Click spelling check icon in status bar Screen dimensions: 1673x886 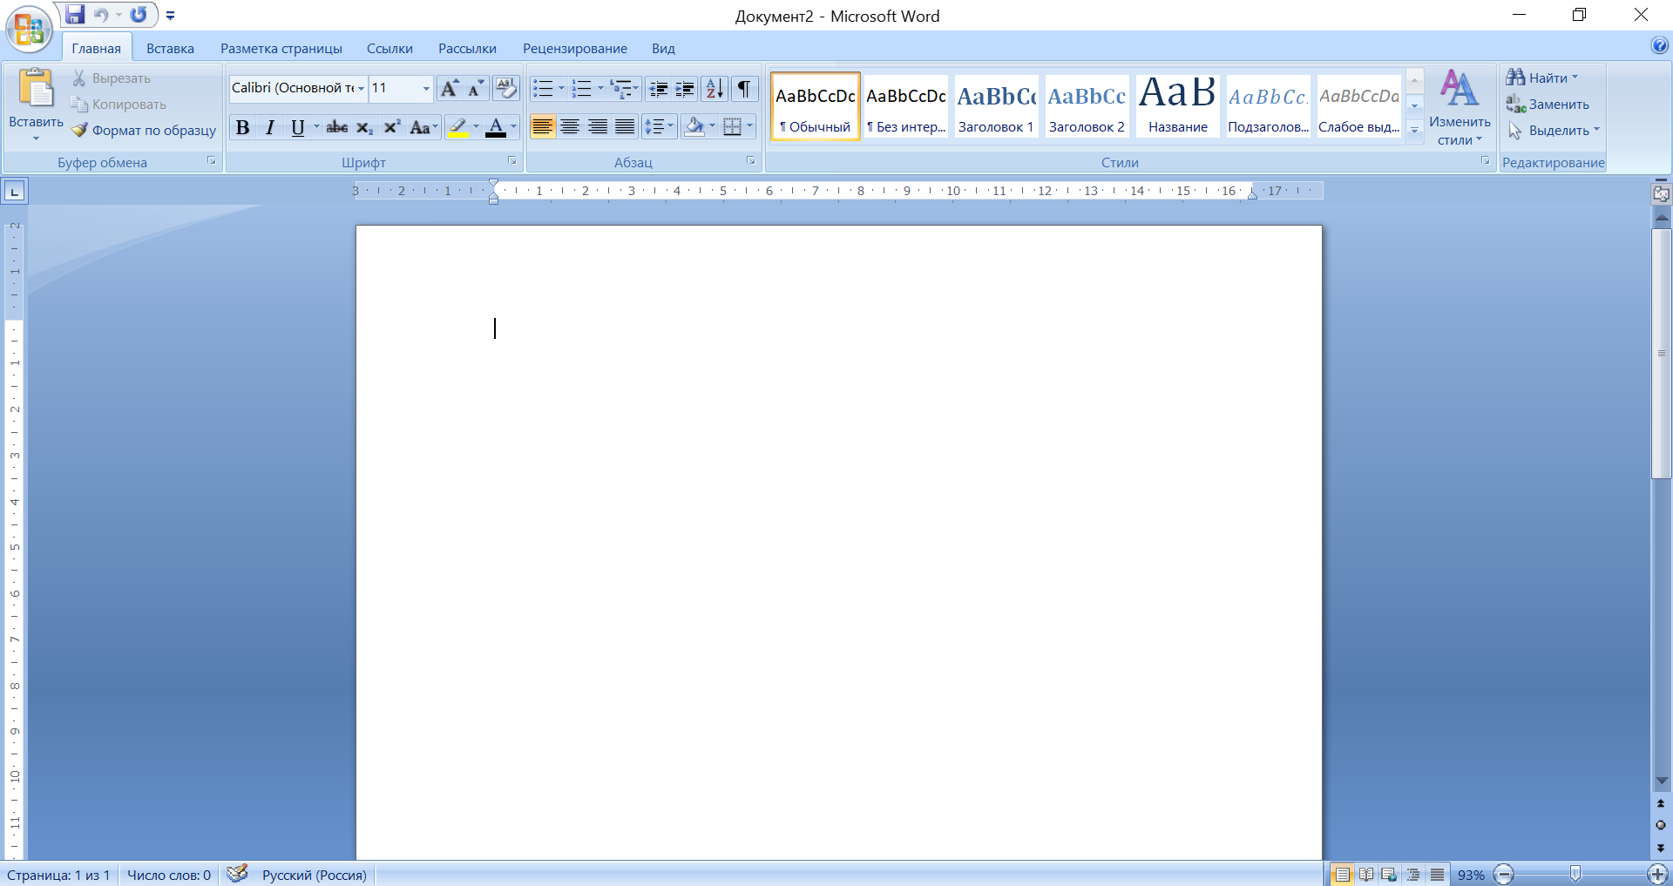point(237,874)
